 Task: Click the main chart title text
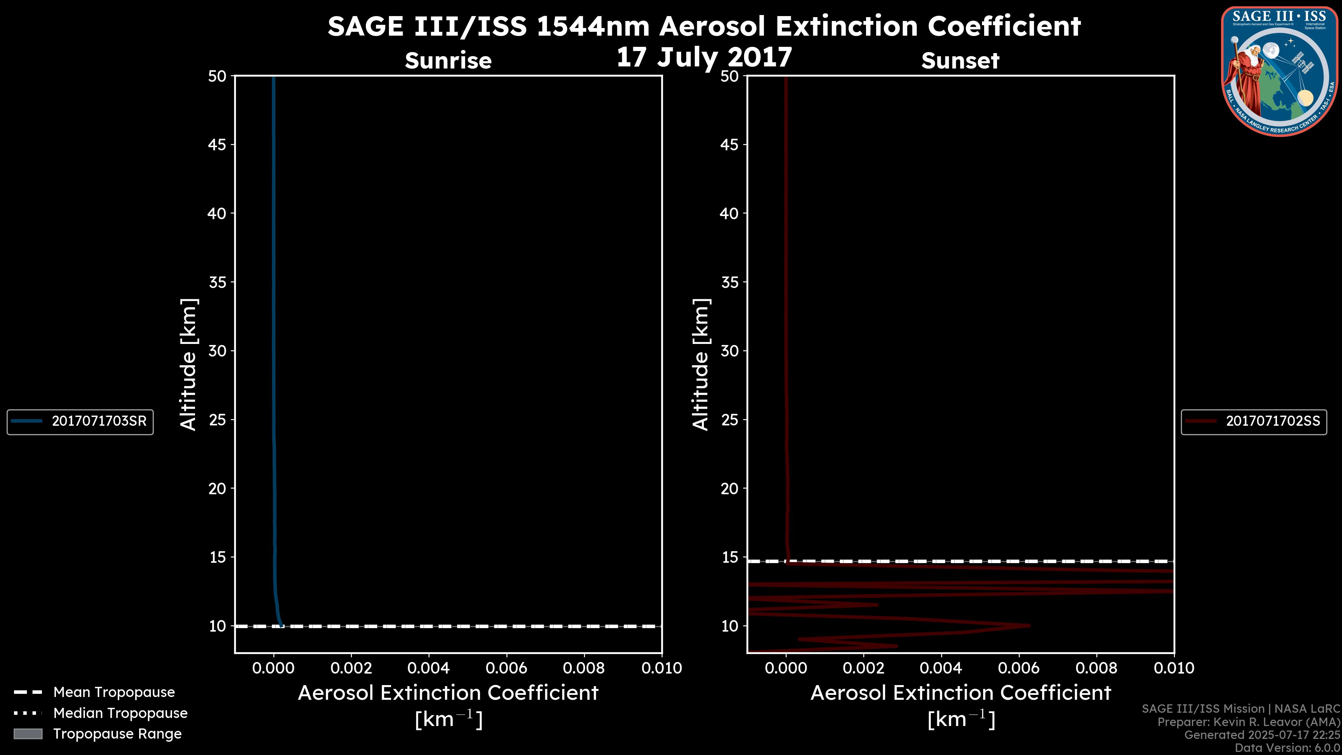tap(704, 26)
